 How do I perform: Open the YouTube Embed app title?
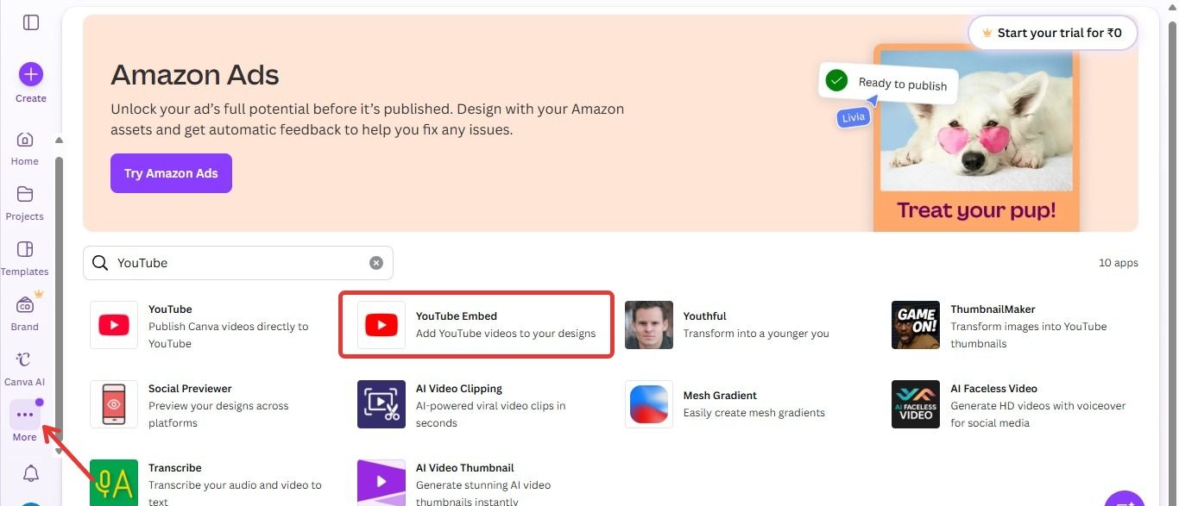point(457,316)
